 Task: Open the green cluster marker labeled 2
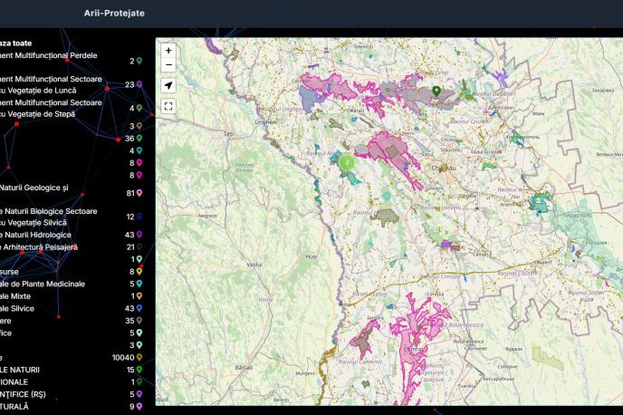pos(347,162)
